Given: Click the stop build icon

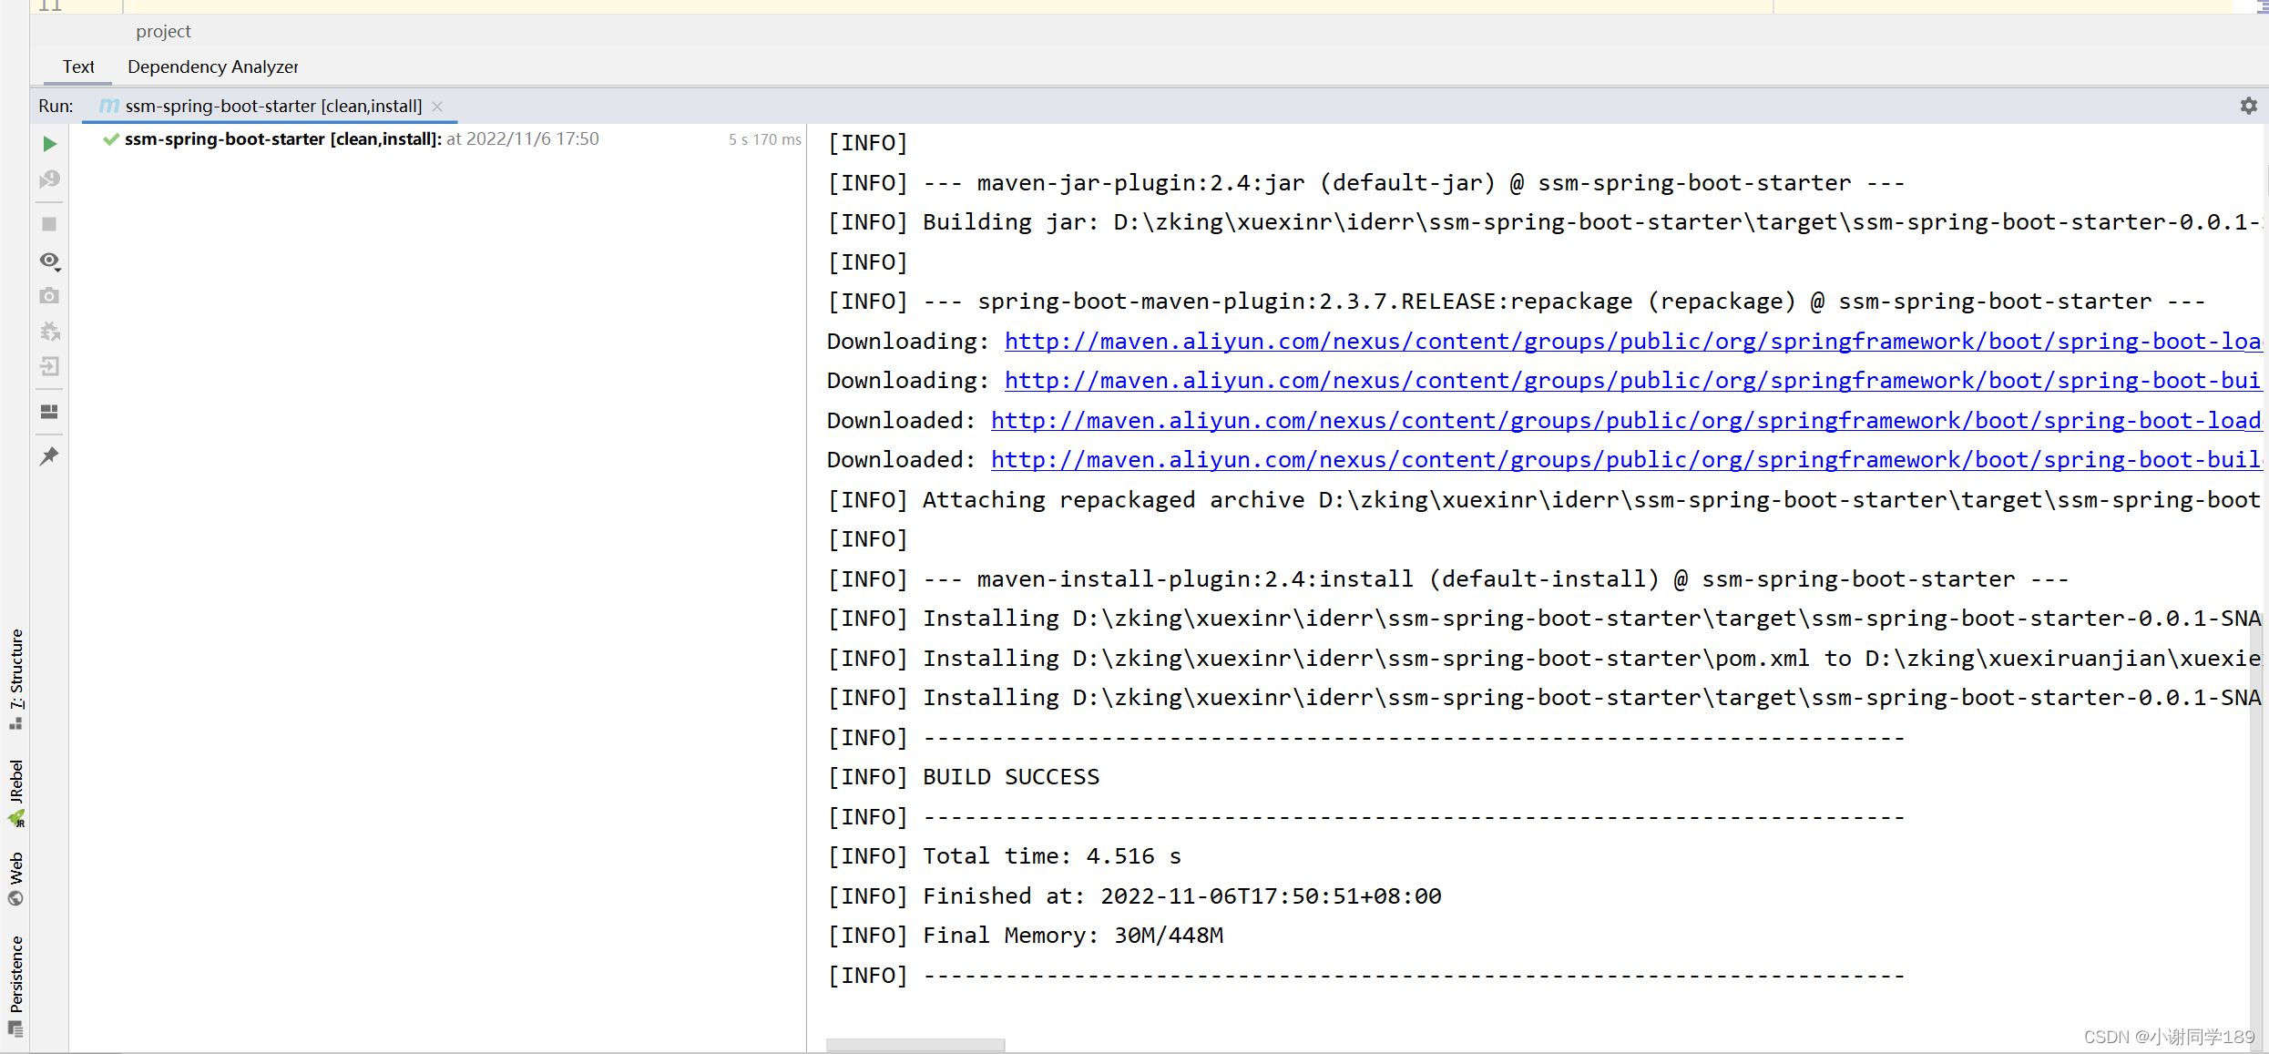Looking at the screenshot, I should tap(49, 224).
